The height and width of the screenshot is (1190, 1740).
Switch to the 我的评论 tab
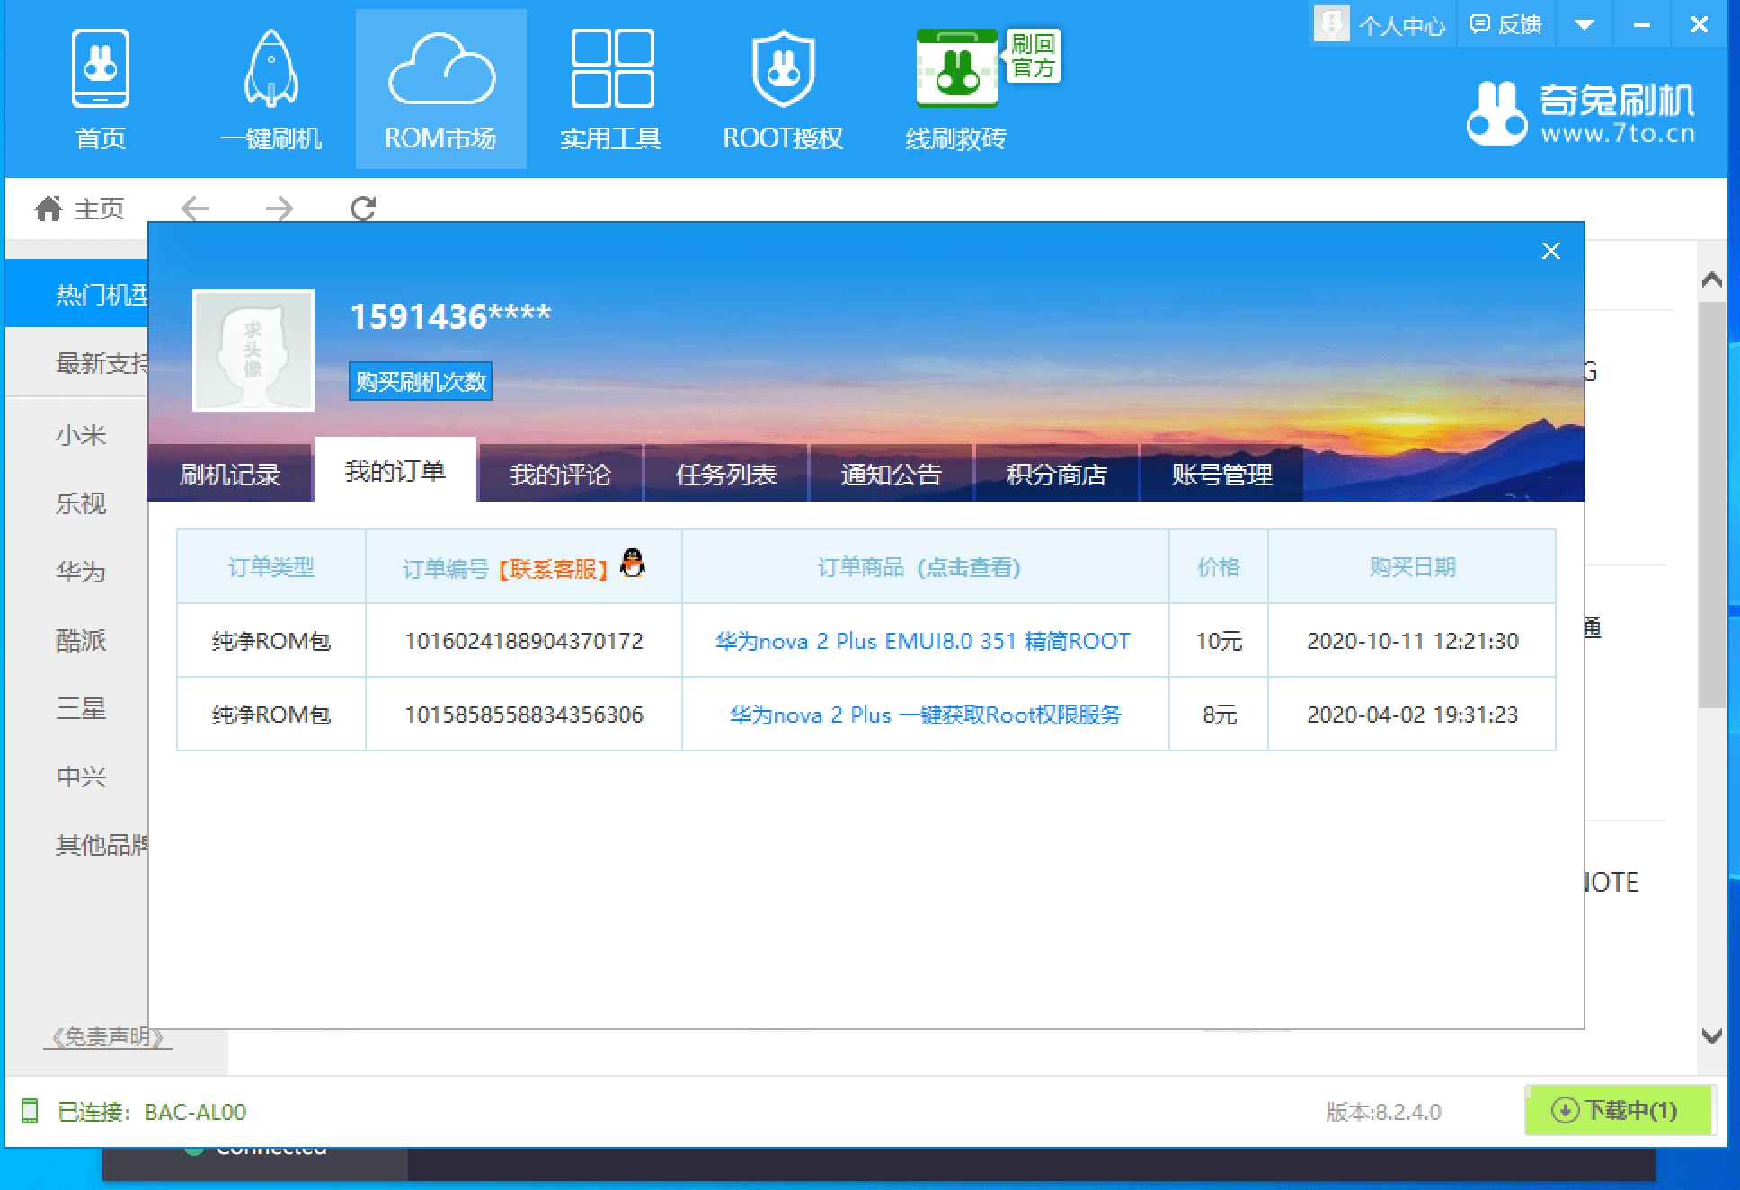pyautogui.click(x=560, y=474)
